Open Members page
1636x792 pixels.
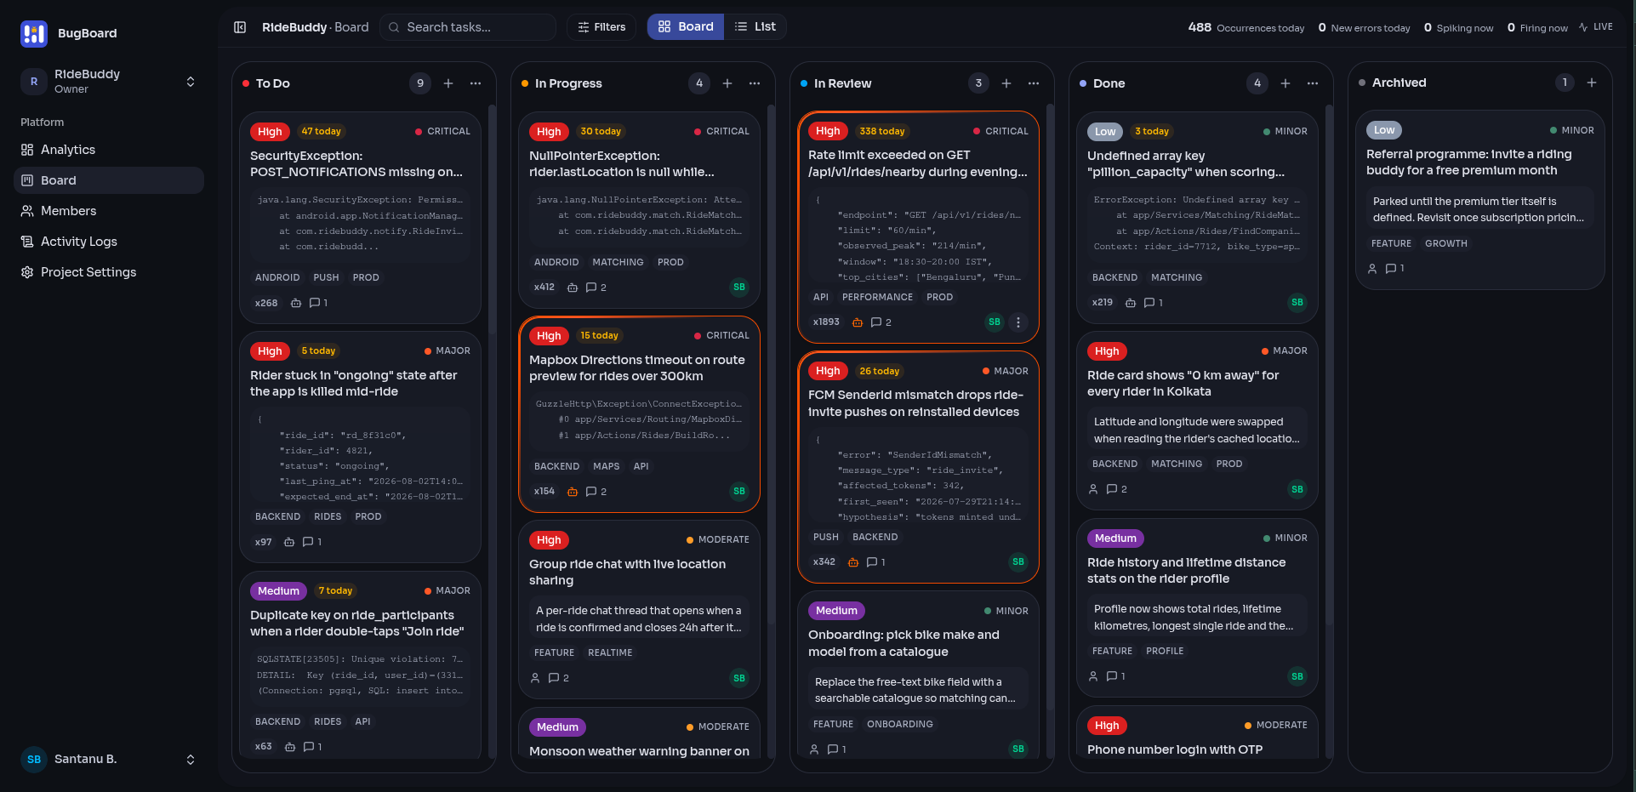pos(109,211)
